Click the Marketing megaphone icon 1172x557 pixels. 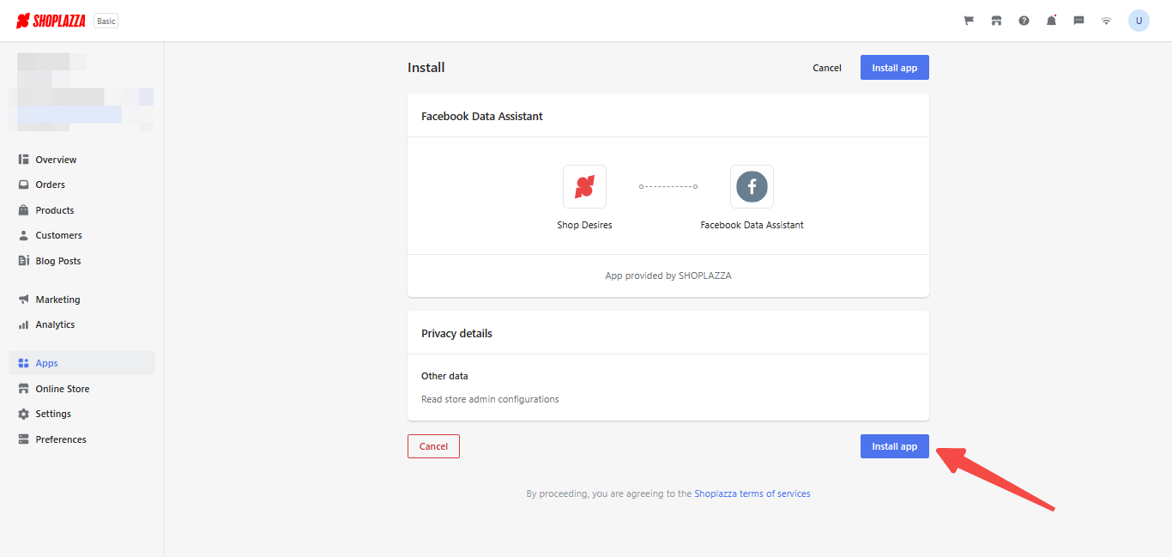click(24, 300)
